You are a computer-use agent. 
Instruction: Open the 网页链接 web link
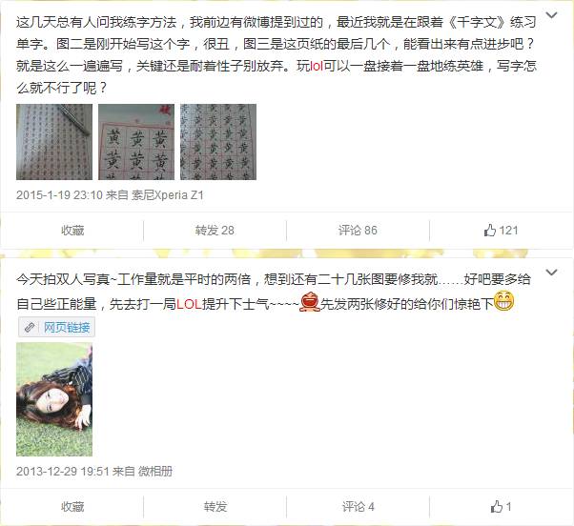(x=67, y=328)
